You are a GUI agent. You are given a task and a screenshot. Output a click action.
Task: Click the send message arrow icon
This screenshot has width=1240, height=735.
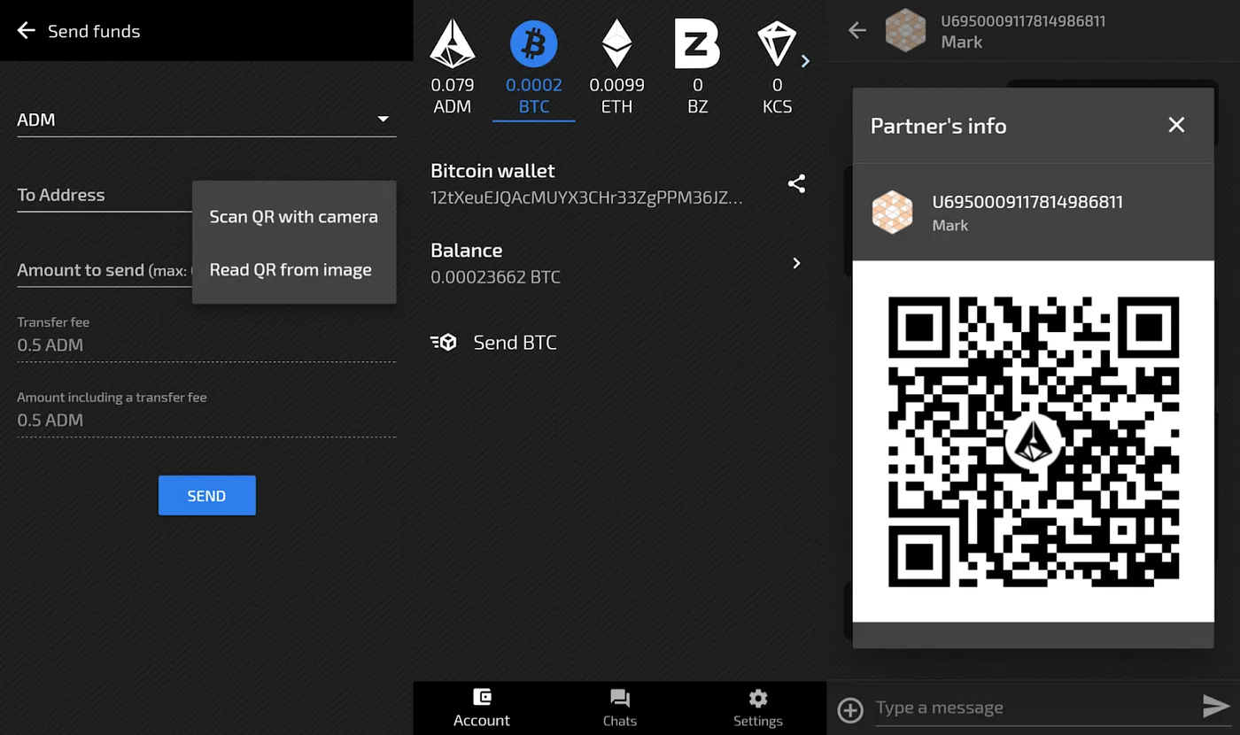pyautogui.click(x=1216, y=706)
